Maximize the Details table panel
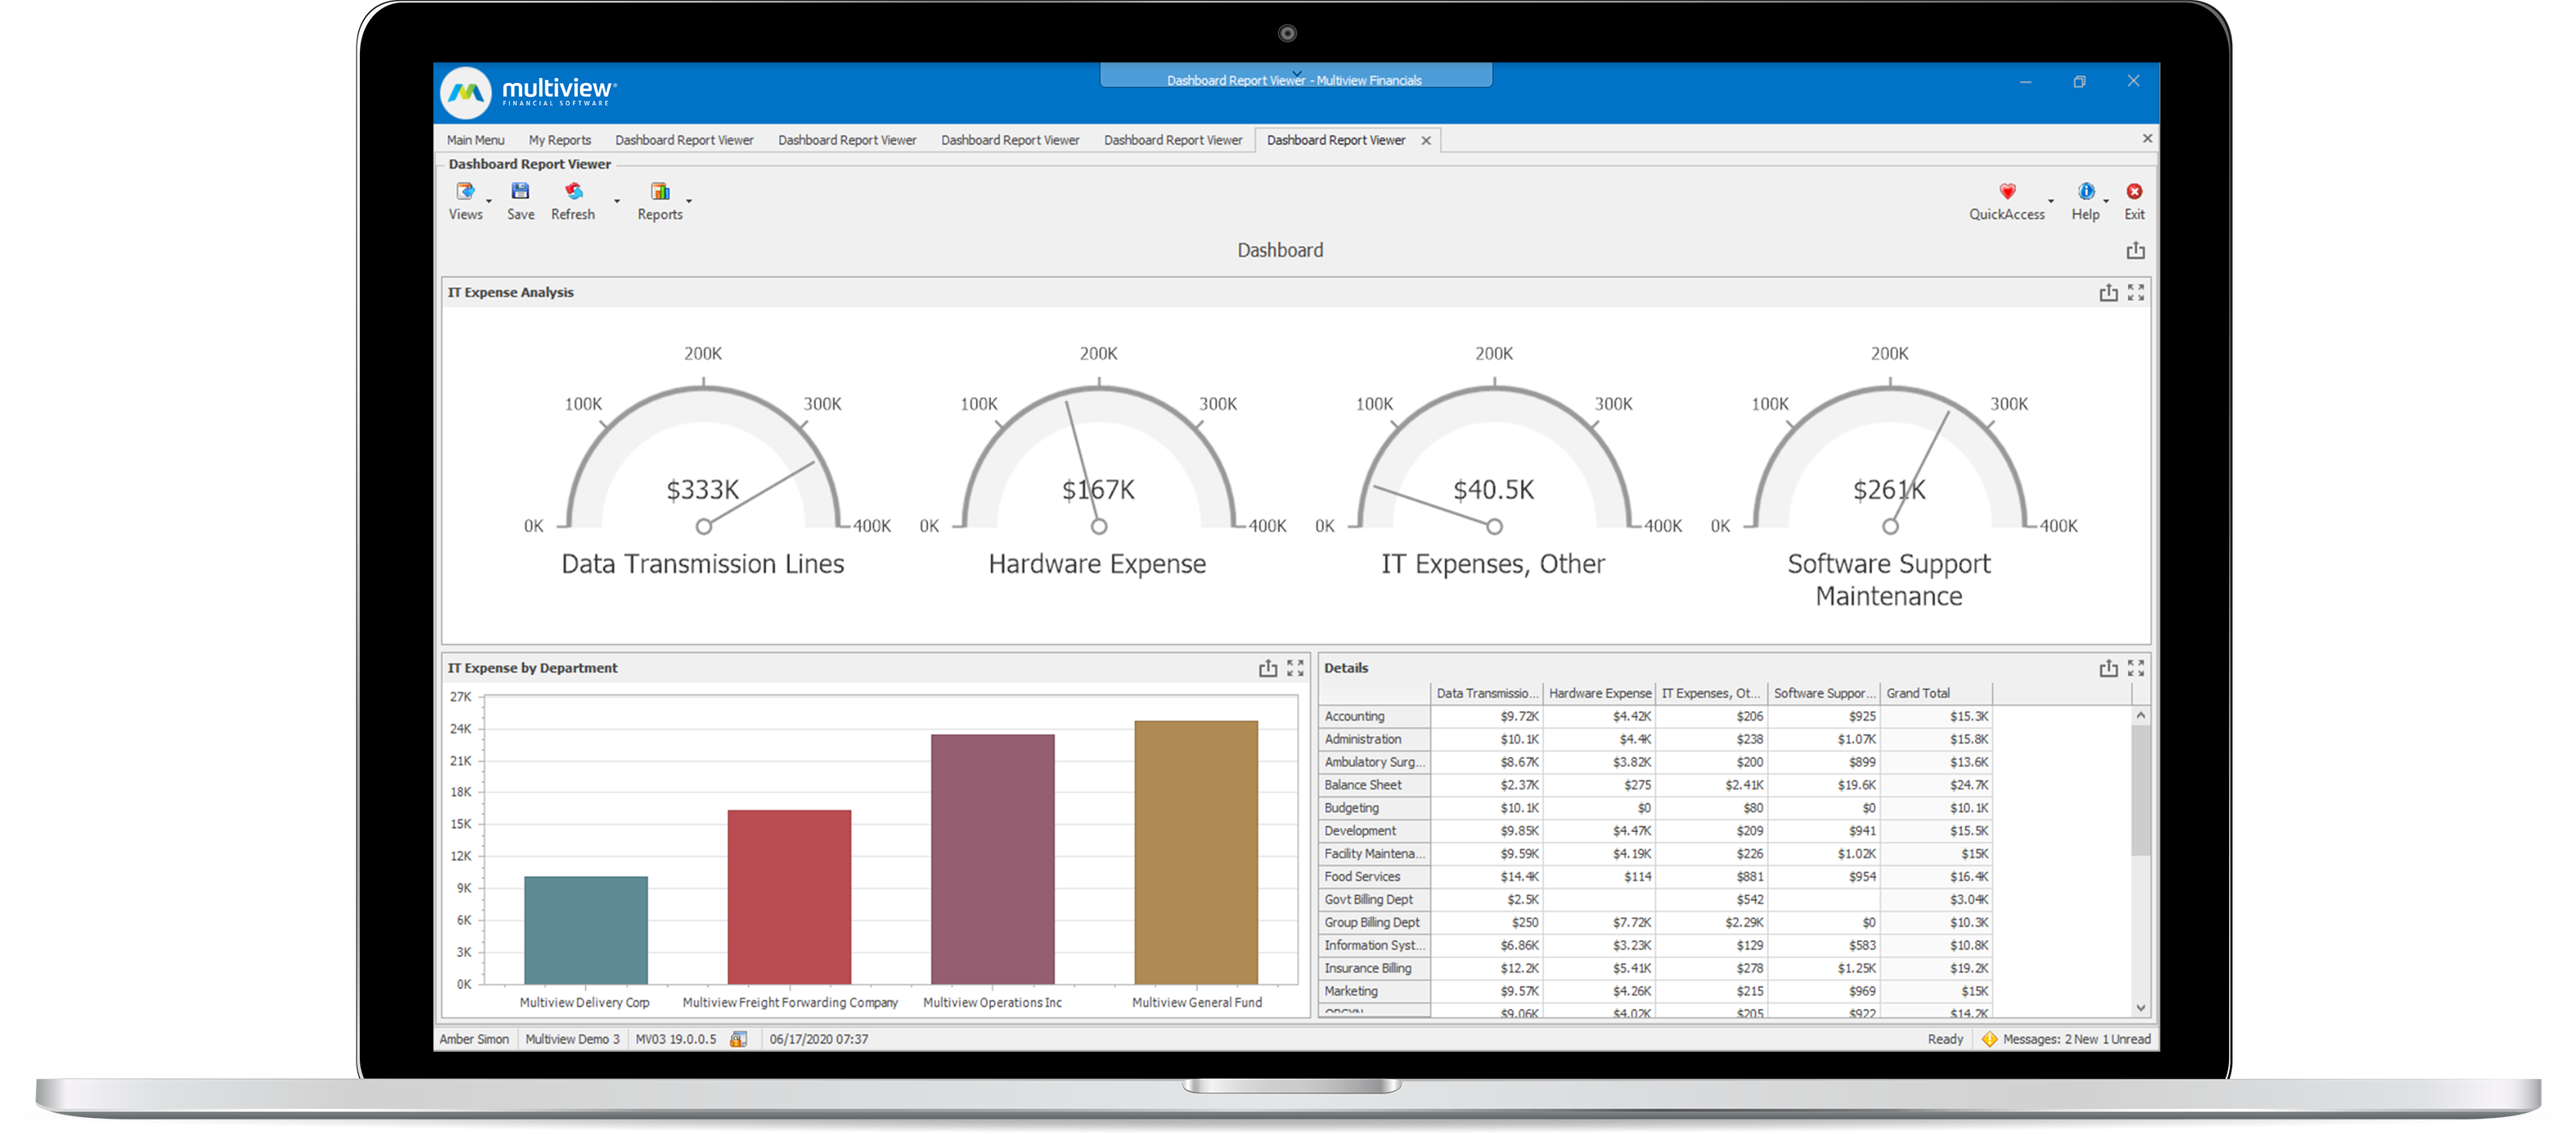 tap(2136, 668)
